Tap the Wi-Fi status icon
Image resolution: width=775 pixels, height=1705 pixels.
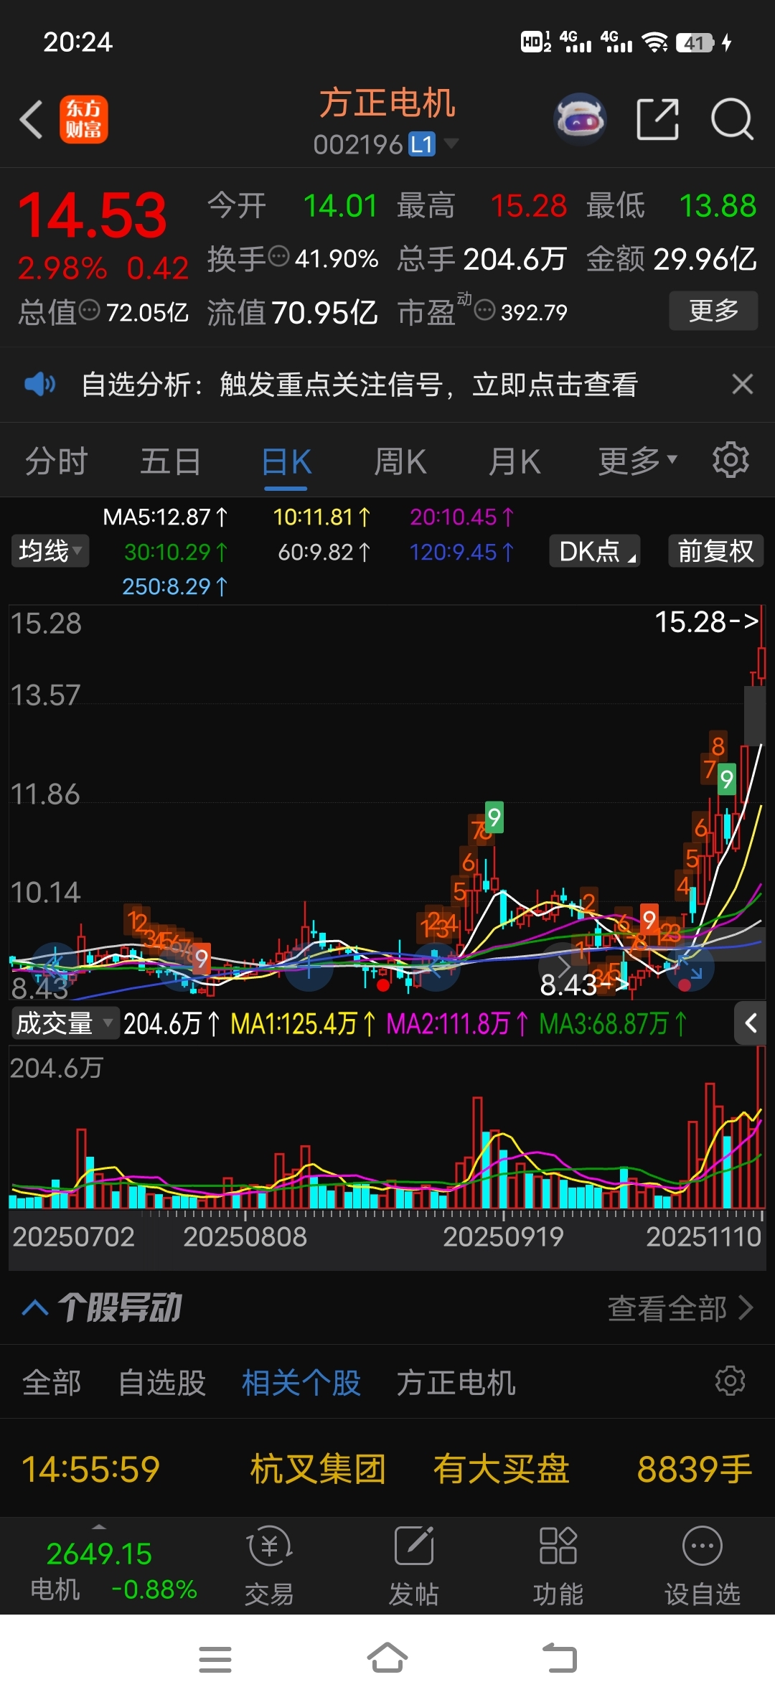click(x=654, y=42)
